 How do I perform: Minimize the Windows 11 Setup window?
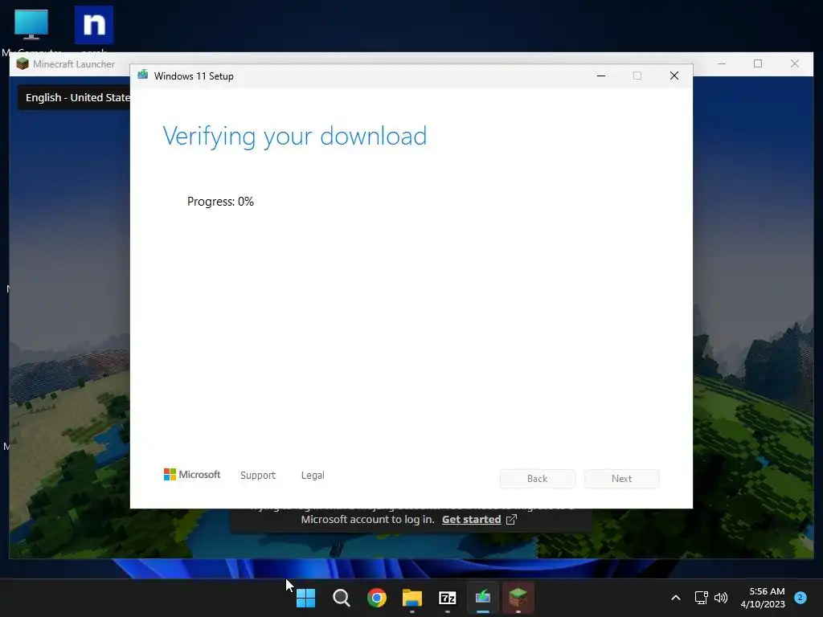601,76
